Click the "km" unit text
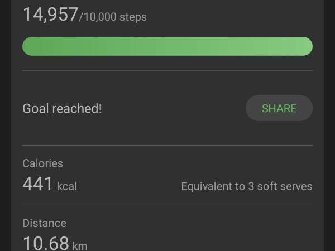The height and width of the screenshot is (251, 335). (x=80, y=245)
